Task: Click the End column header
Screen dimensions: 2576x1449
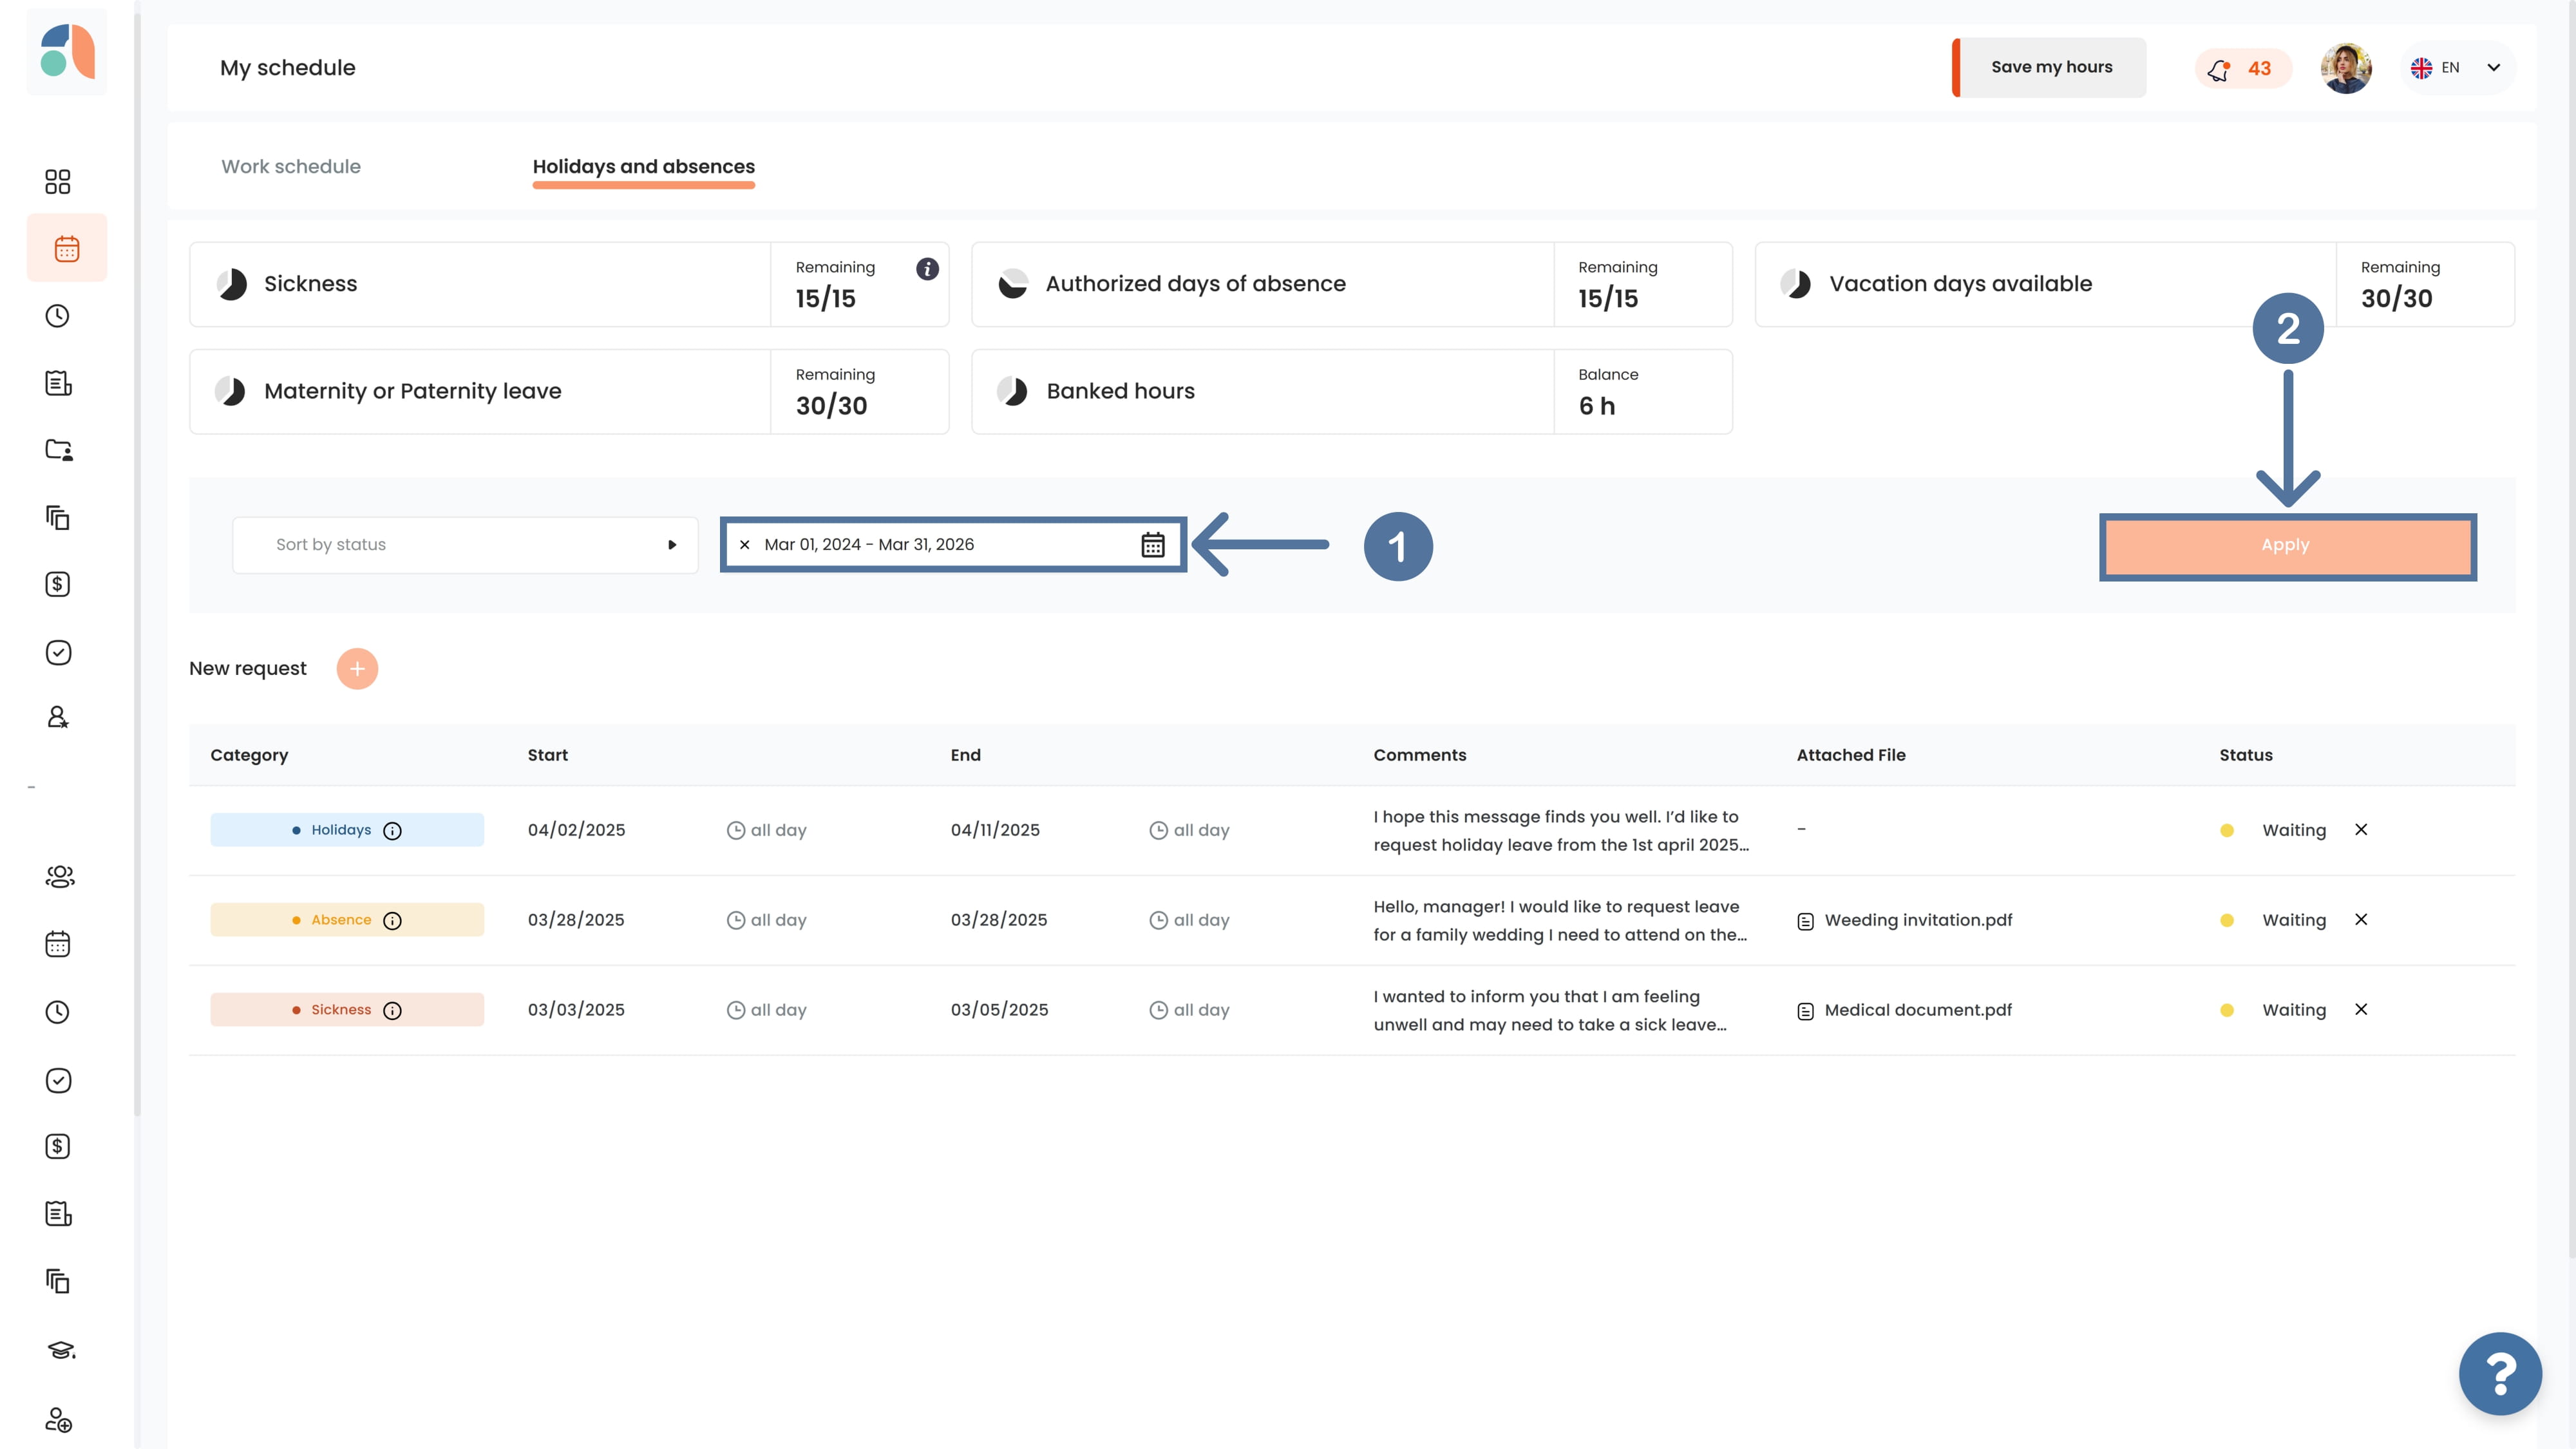Action: (965, 755)
